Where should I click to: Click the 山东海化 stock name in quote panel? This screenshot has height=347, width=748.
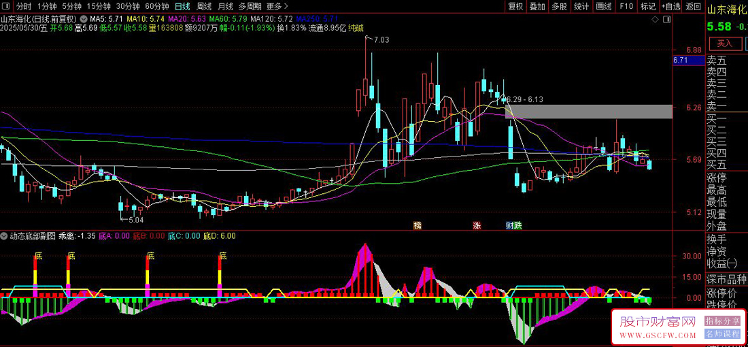[726, 9]
